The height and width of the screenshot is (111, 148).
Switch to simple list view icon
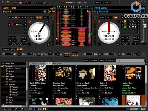click(x=31, y=109)
